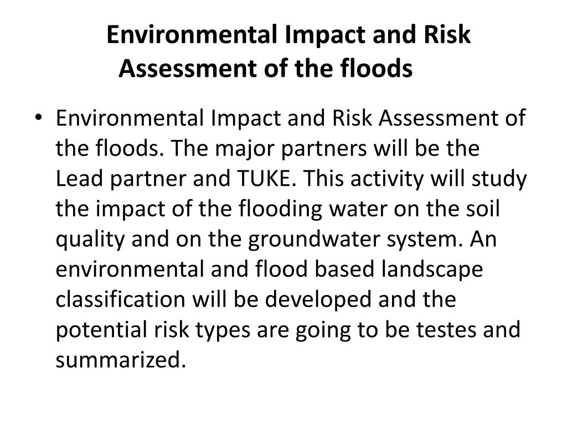The width and height of the screenshot is (567, 425).
Task: Select the word "quality" in the paragraph
Action: (x=90, y=240)
